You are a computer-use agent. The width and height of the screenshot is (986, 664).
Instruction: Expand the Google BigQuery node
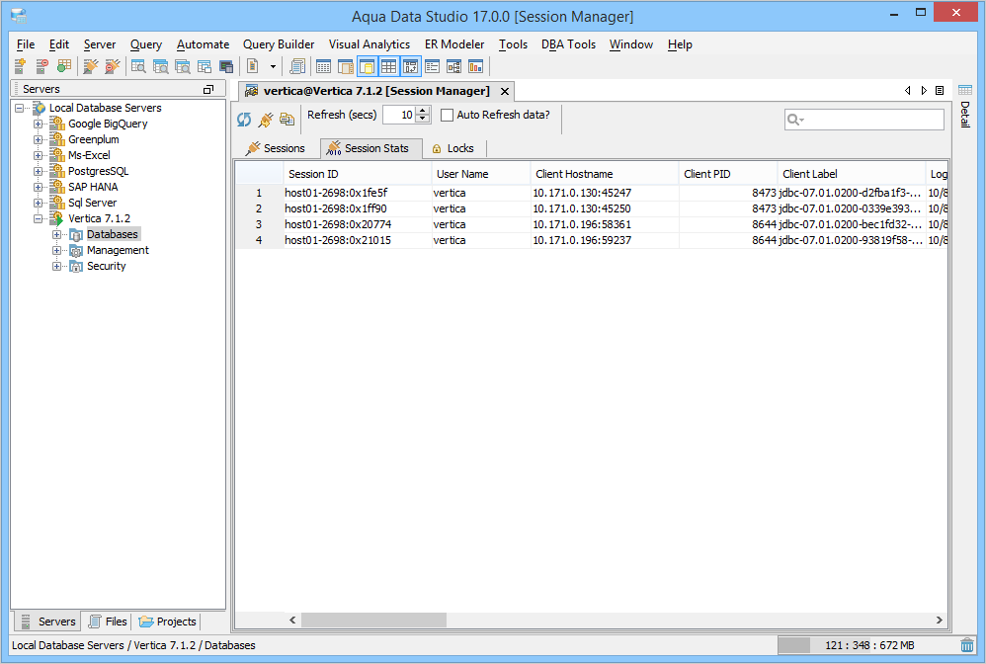(x=39, y=124)
